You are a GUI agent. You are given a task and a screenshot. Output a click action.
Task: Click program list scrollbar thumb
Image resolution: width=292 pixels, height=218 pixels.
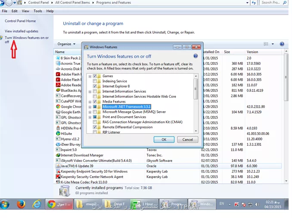[286, 77]
